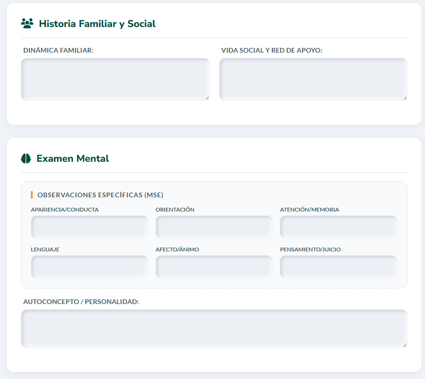This screenshot has width=425, height=379.
Task: Click the "VIDA SOCIAL Y RED DE APOYO:" label
Action: pos(272,50)
